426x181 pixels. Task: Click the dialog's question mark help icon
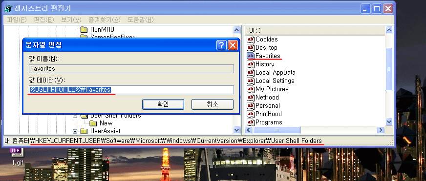tap(221, 45)
